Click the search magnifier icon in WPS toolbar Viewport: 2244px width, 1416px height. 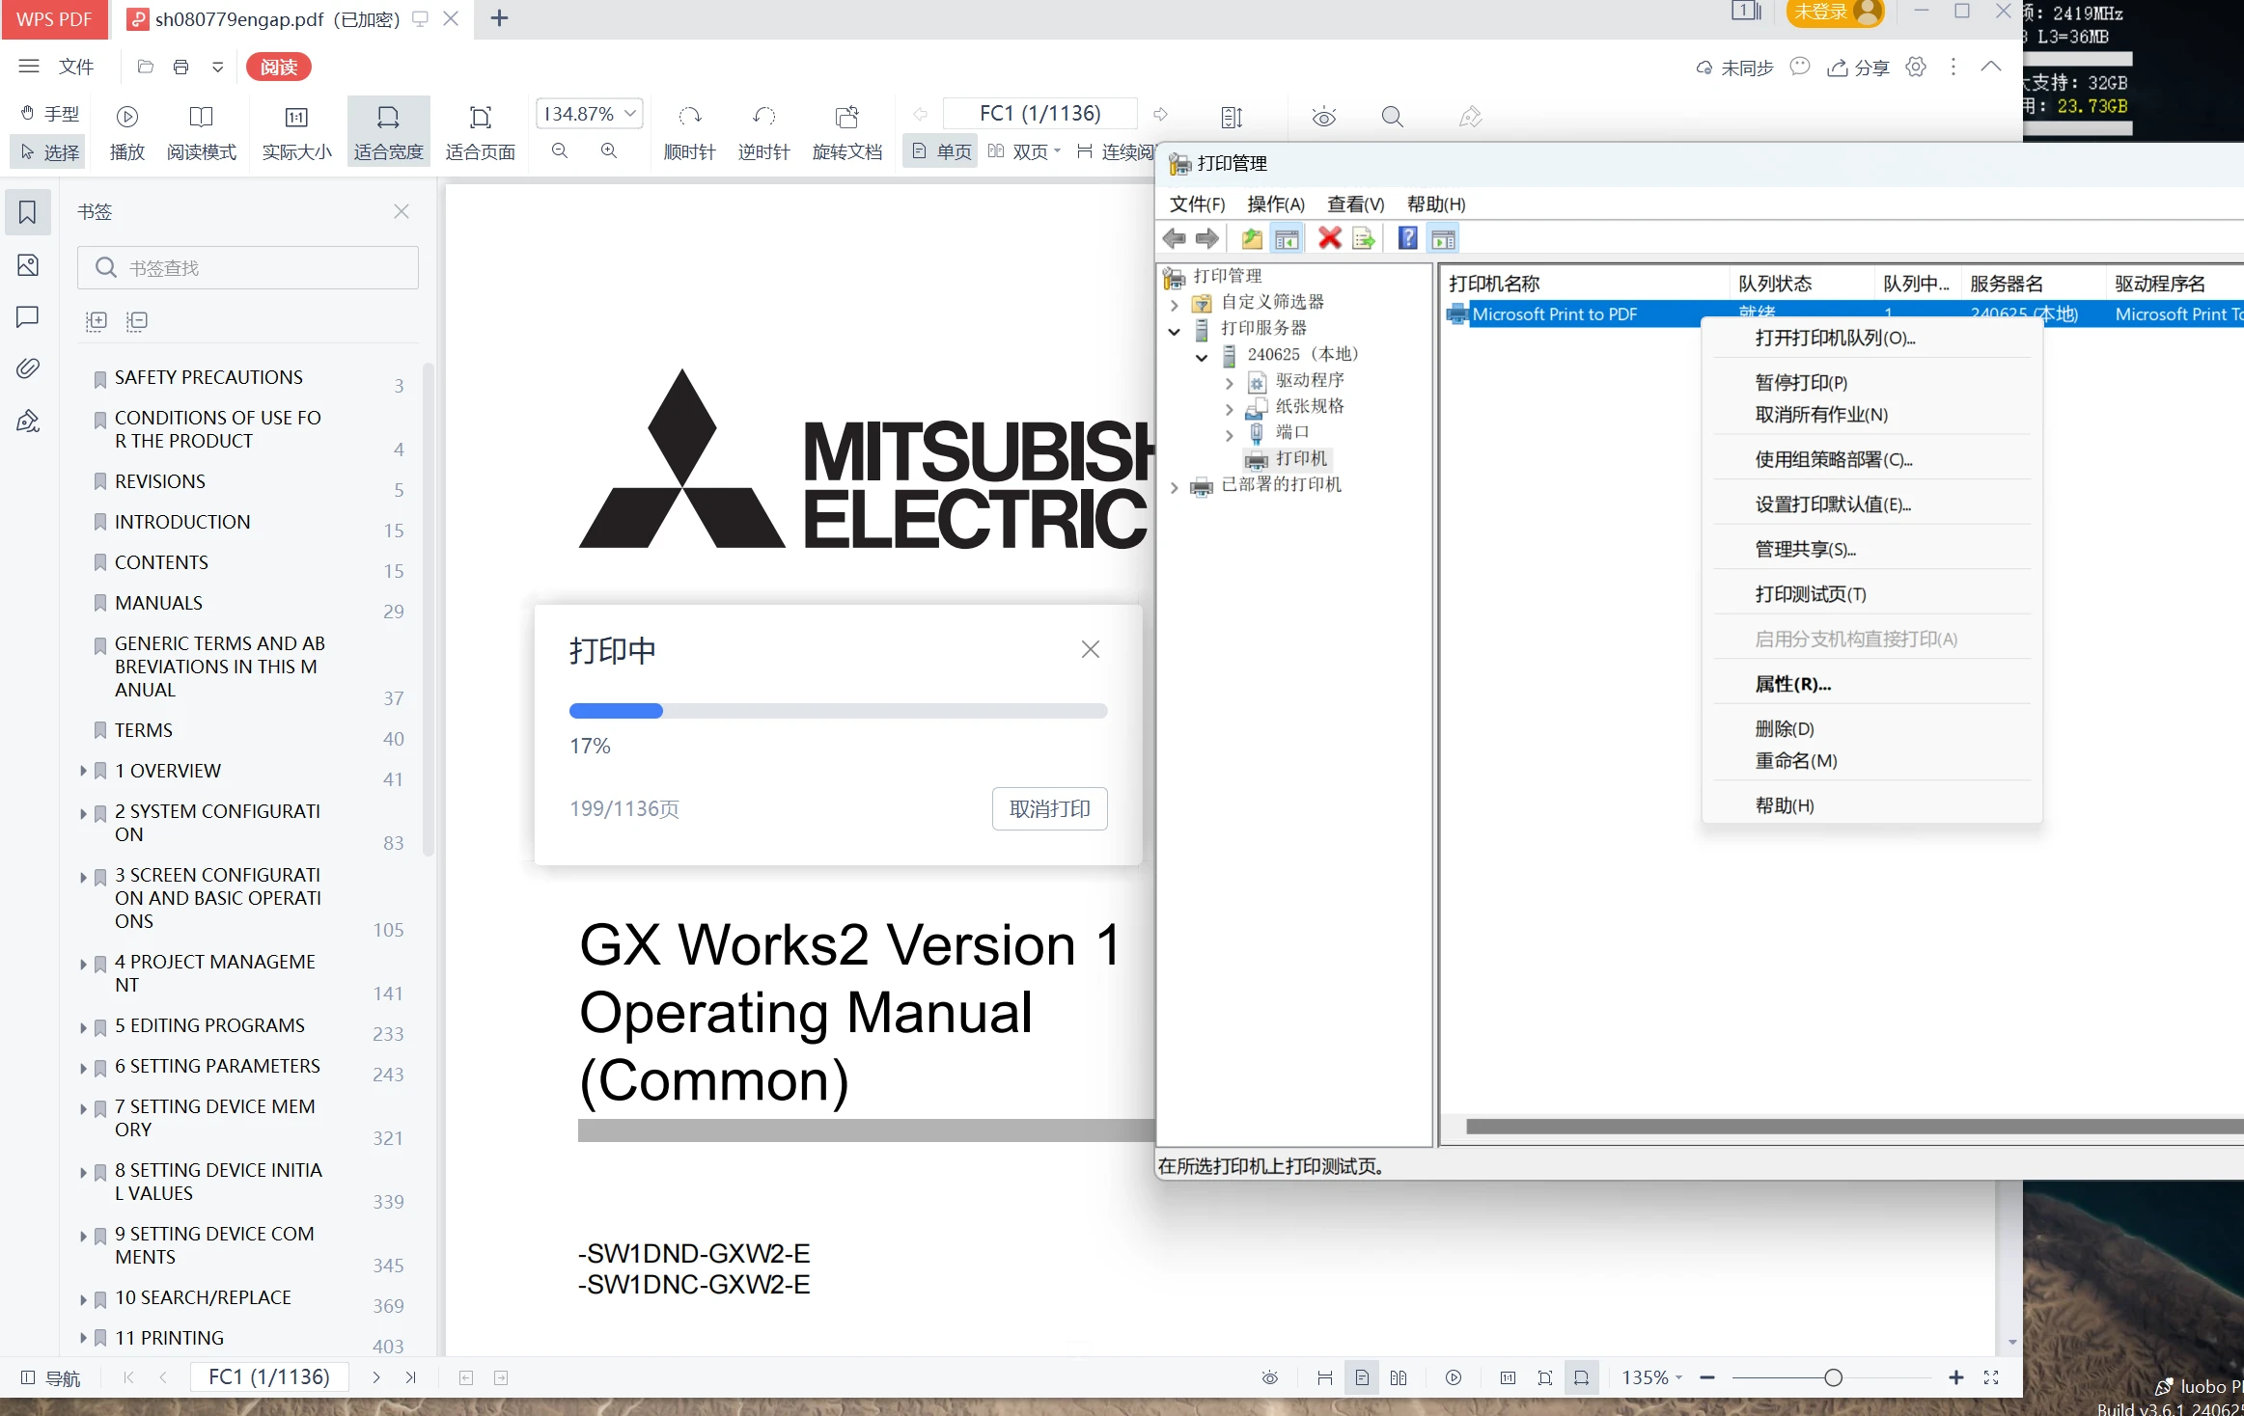[1392, 118]
